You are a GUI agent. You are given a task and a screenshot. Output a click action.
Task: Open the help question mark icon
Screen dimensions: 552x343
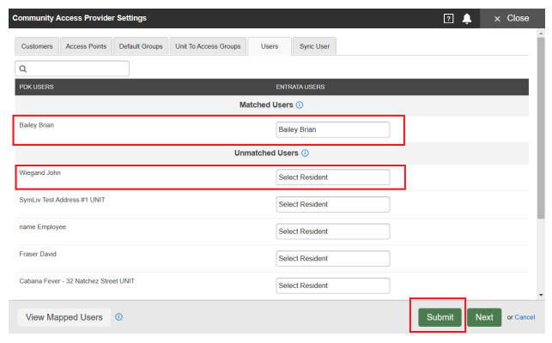point(448,18)
